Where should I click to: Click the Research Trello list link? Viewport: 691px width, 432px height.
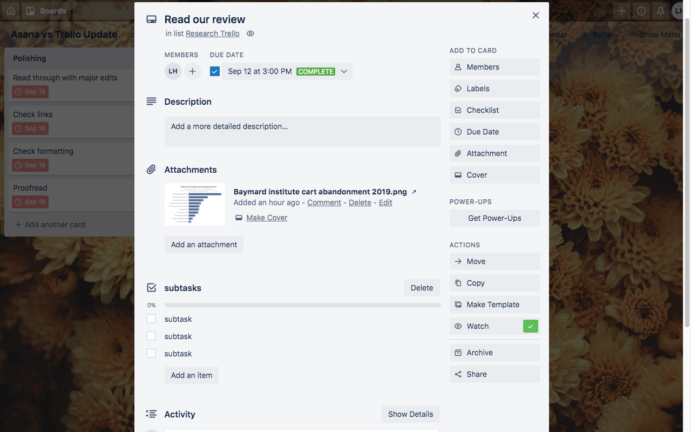click(x=213, y=33)
